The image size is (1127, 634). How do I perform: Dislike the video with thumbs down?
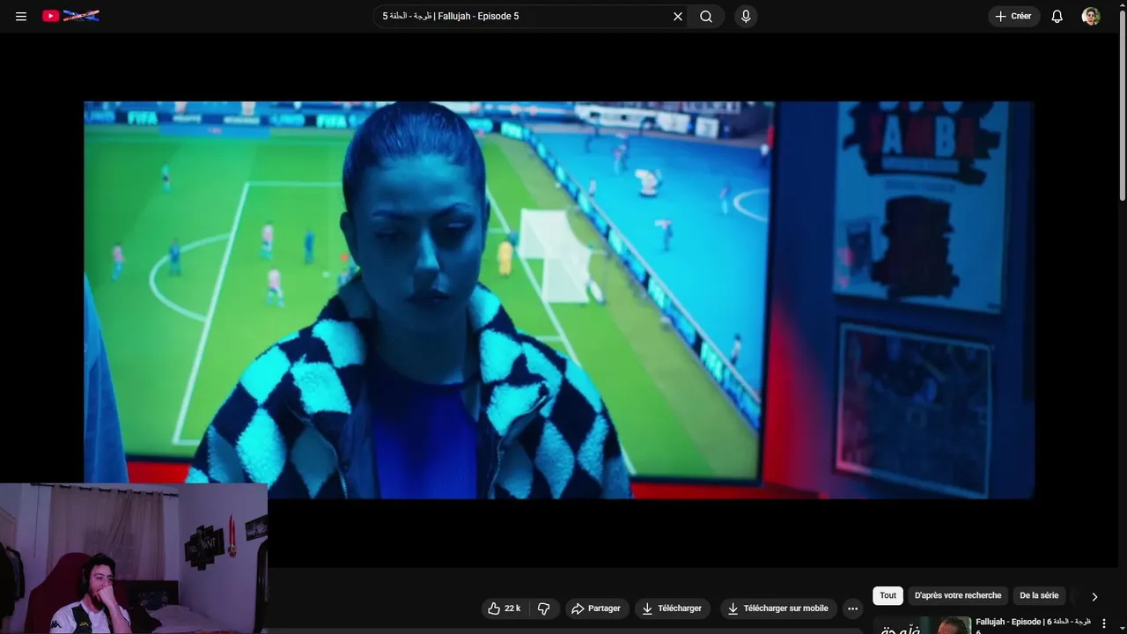[544, 608]
